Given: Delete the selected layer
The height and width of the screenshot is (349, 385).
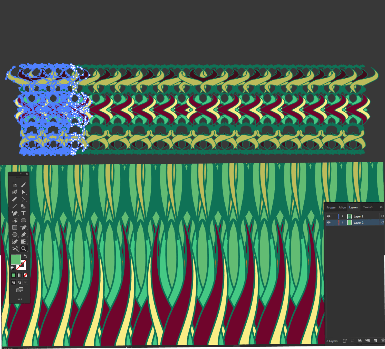Looking at the screenshot, I should coord(383,341).
